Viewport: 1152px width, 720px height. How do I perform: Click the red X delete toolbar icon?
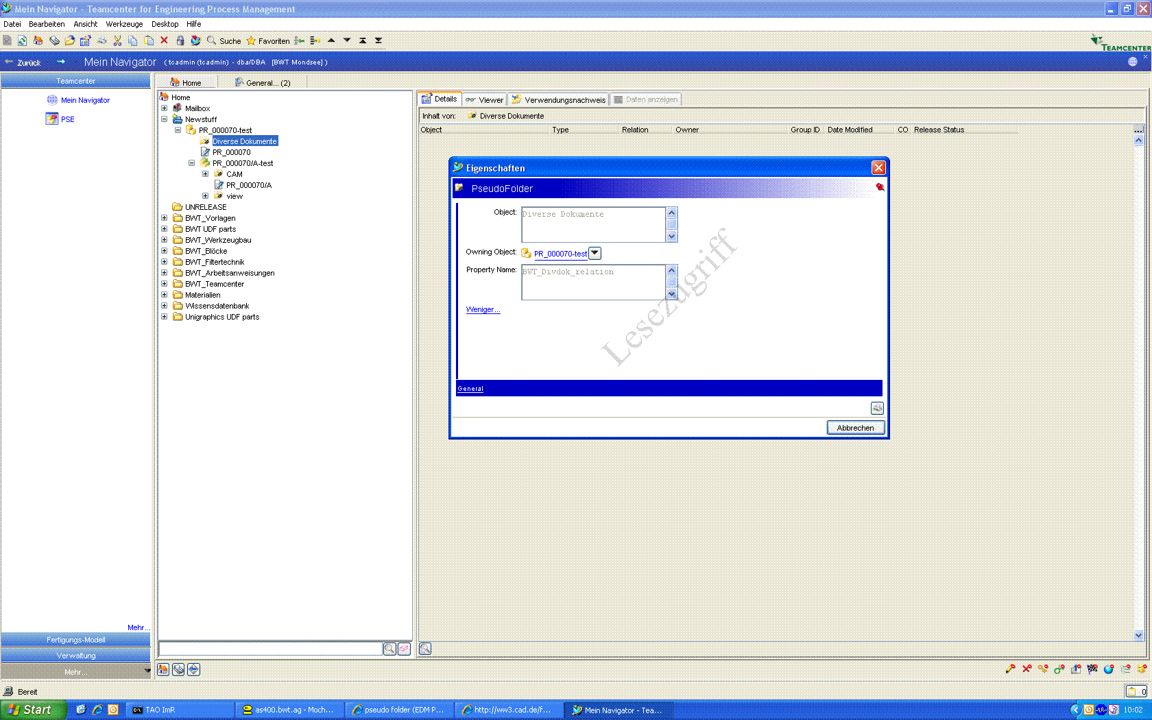165,40
